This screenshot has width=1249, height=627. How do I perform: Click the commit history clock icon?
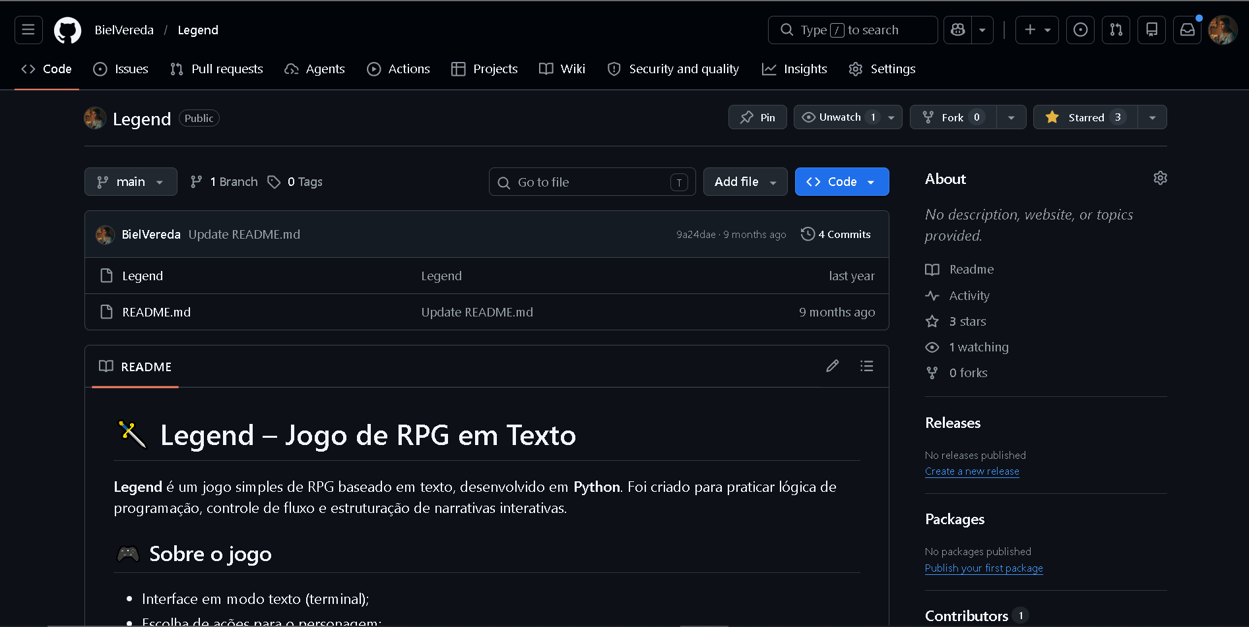point(808,234)
